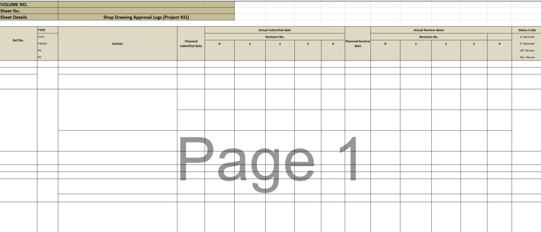Click the blank value cell beside Sheet No.
Viewport: 541px width, 232px height.
[x=146, y=11]
